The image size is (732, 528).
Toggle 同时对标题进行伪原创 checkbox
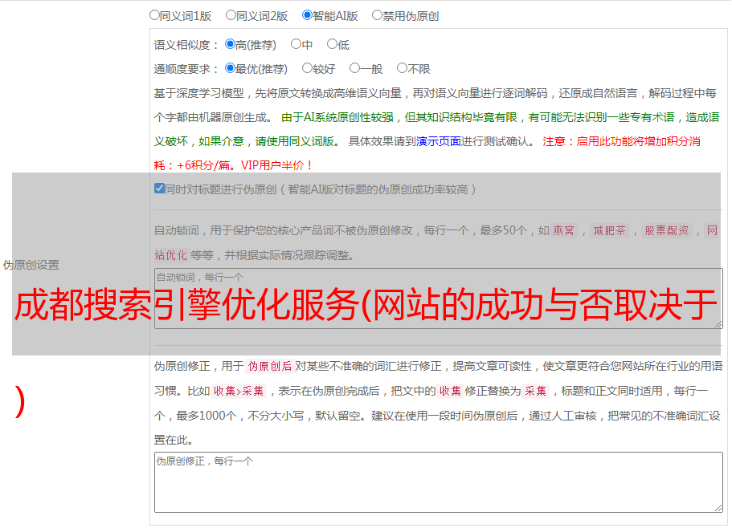(159, 189)
